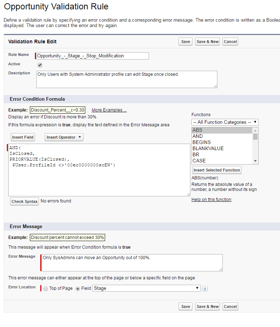Open the Stage error location dropdown
Screen dimensions: 280x327
(146, 288)
